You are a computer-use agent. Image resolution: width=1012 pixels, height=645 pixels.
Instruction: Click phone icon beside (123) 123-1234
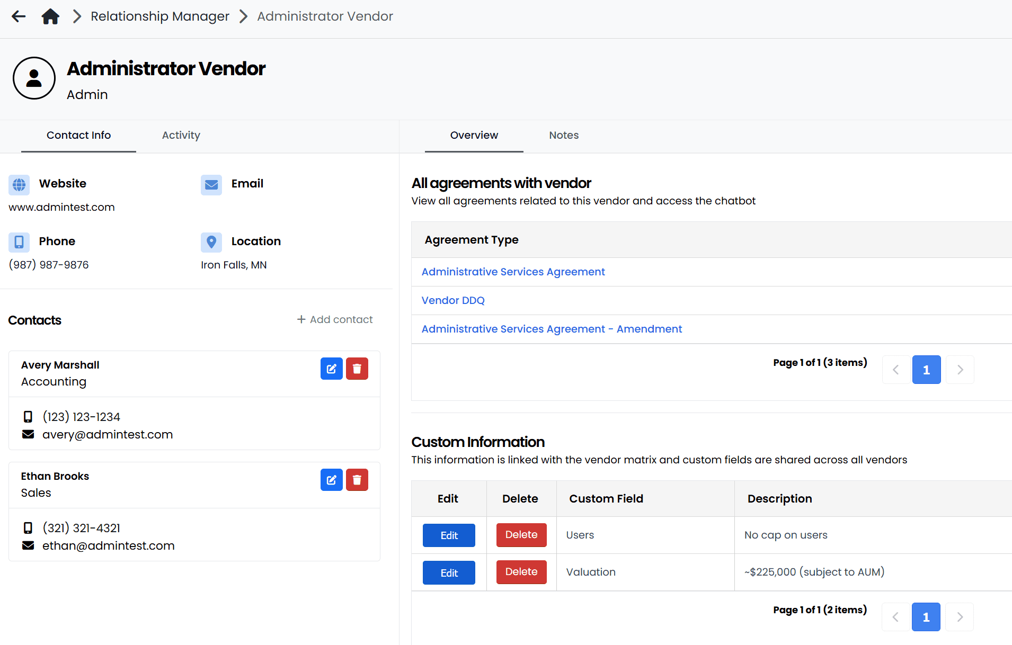[28, 417]
